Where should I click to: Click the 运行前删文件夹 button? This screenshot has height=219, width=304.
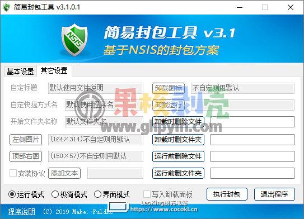pyautogui.click(x=178, y=173)
